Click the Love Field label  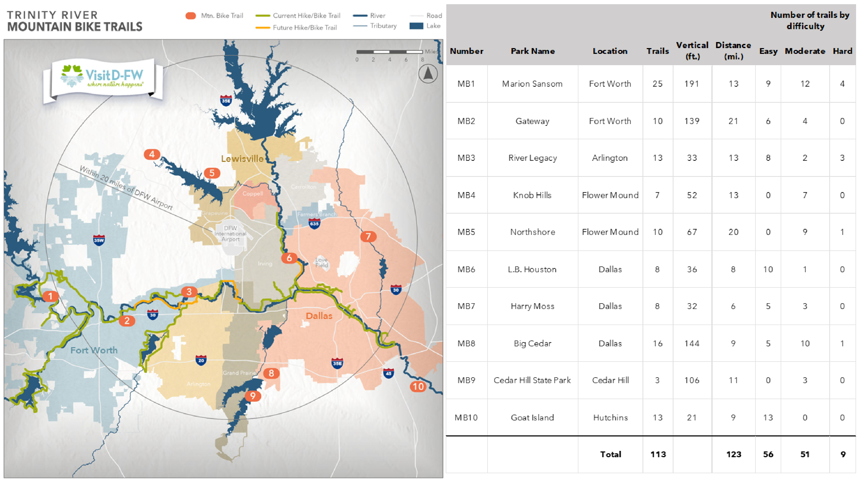322,262
